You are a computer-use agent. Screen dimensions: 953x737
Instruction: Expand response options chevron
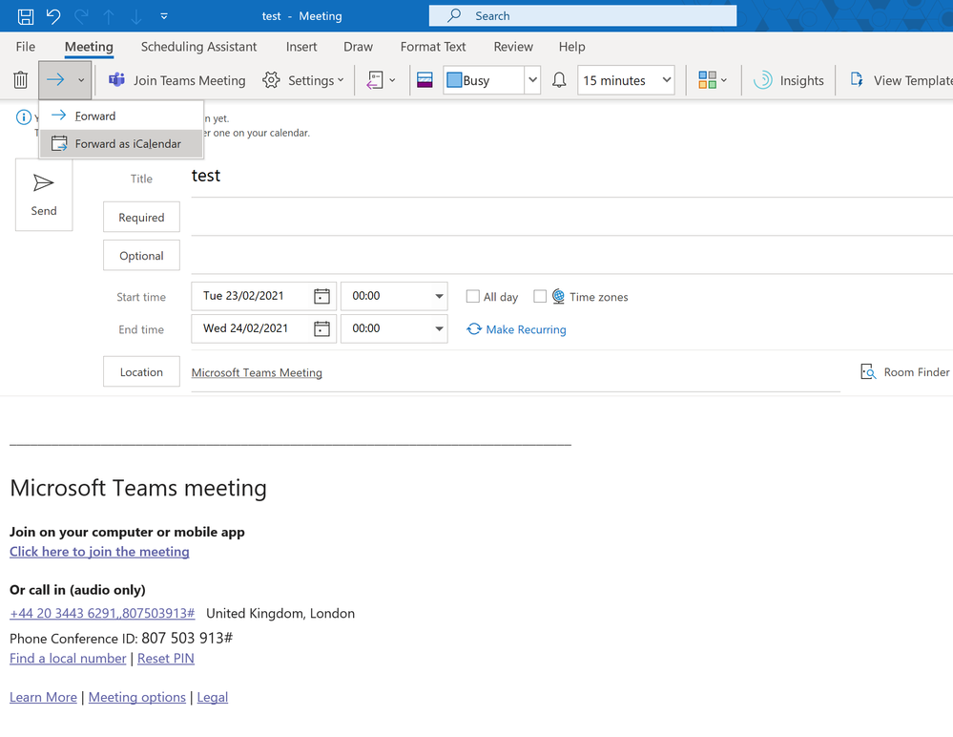393,80
